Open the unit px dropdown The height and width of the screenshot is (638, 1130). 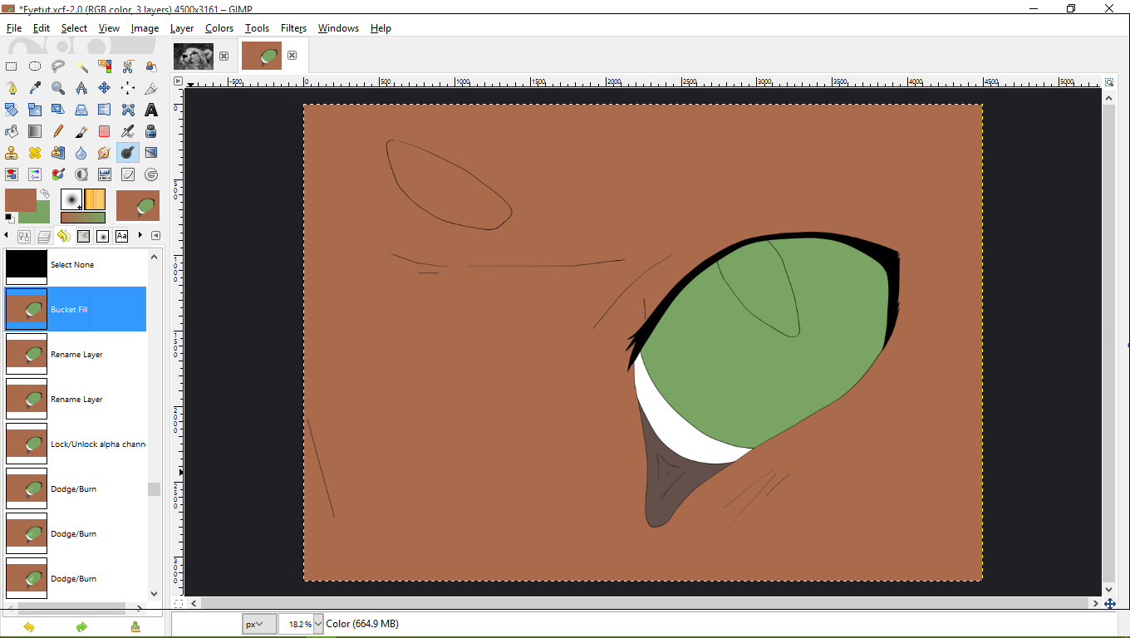click(x=260, y=624)
